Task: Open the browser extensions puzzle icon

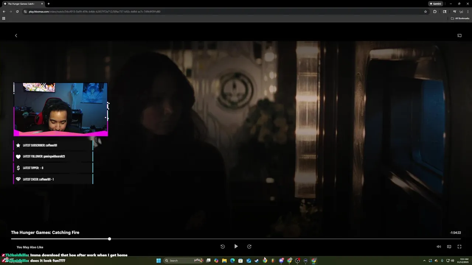Action: pyautogui.click(x=435, y=11)
